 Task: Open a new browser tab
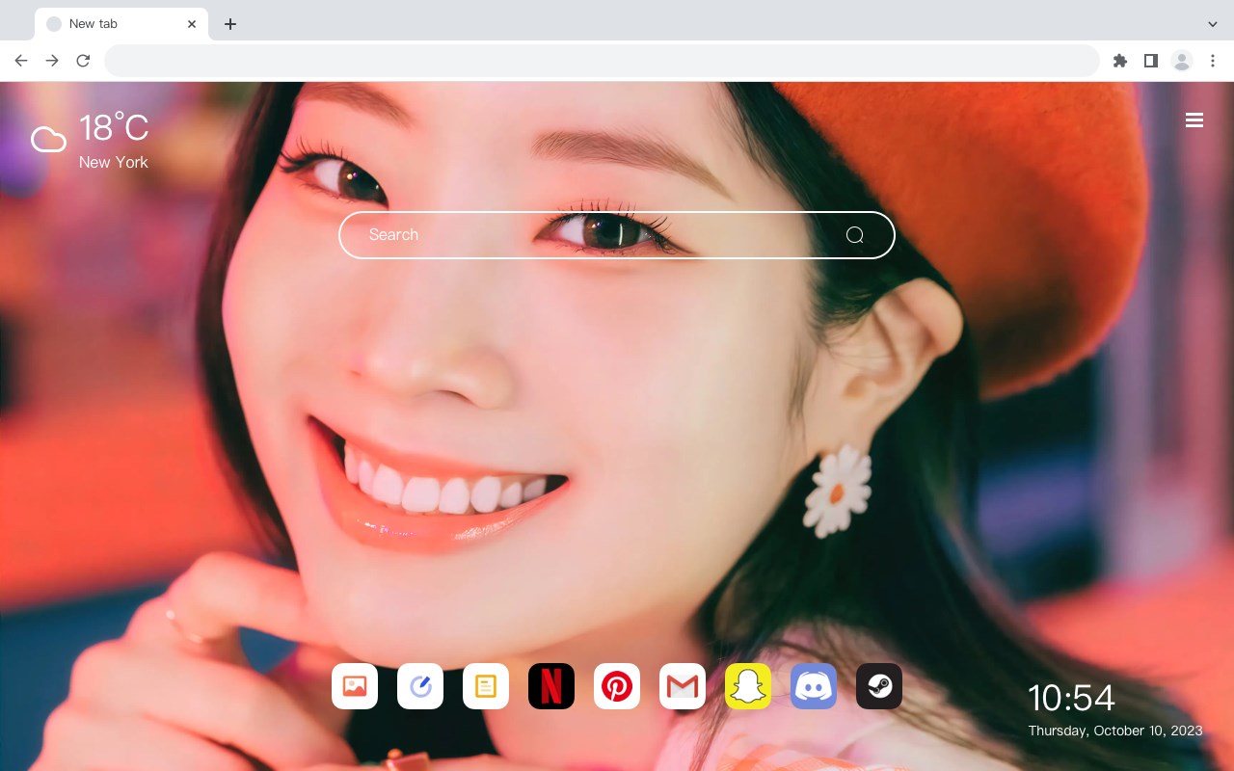pyautogui.click(x=229, y=24)
